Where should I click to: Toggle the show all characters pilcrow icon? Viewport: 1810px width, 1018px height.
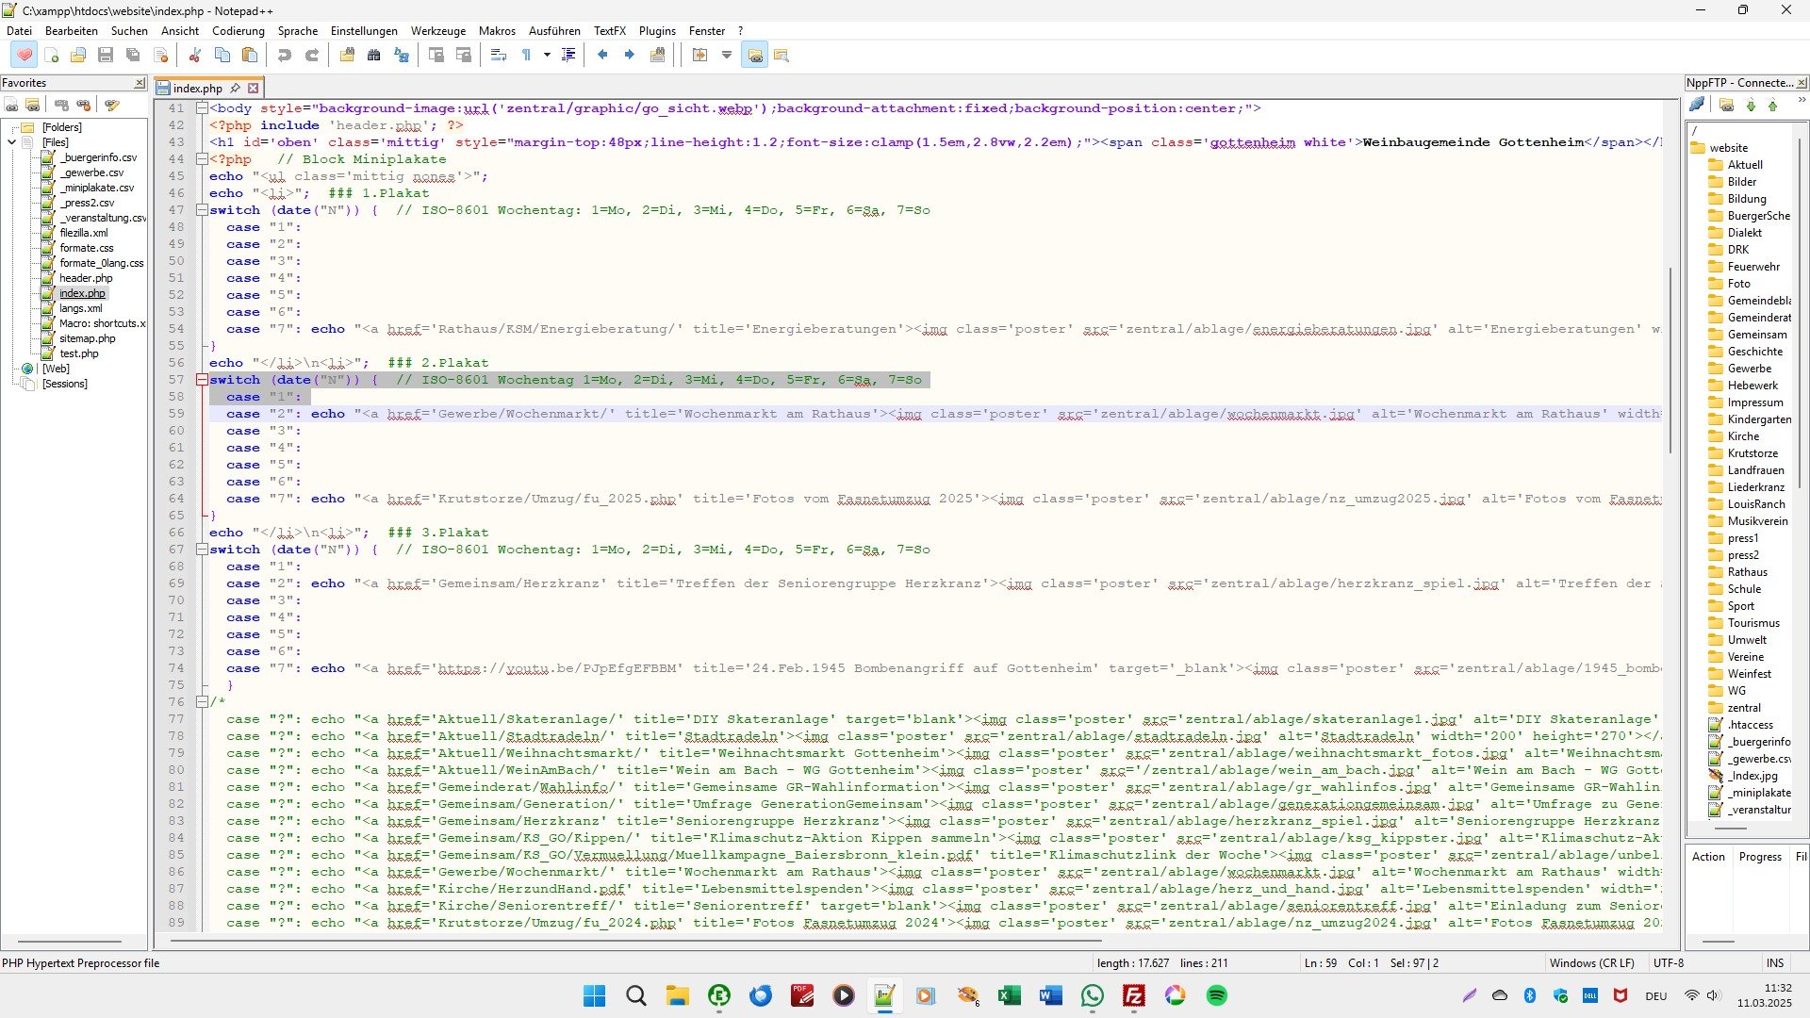click(527, 56)
